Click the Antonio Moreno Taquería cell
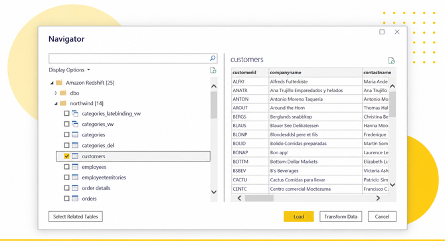This screenshot has height=247, width=445. (x=315, y=99)
